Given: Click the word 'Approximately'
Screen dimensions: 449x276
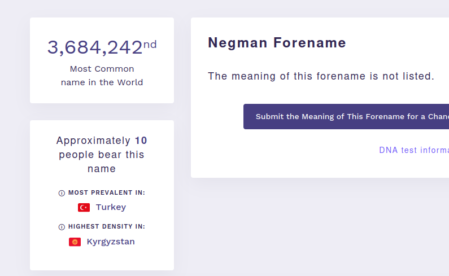Looking at the screenshot, I should (x=93, y=141).
